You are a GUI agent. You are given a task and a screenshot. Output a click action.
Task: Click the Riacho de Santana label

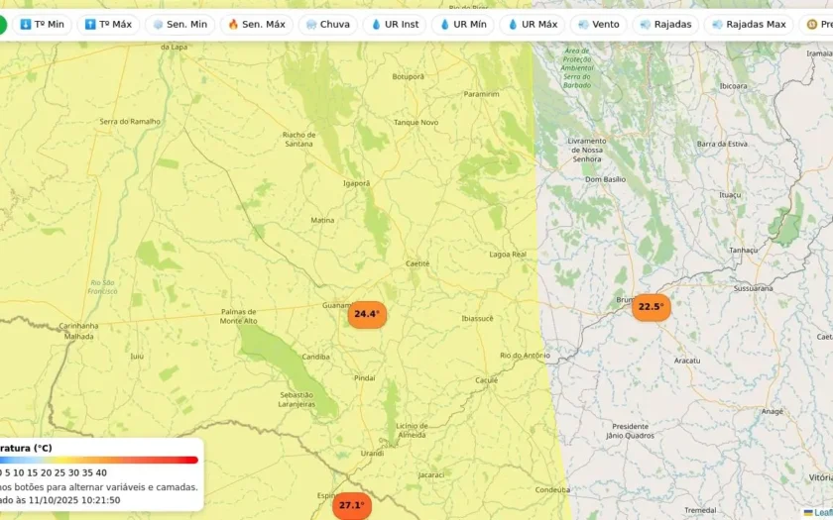[299, 139]
